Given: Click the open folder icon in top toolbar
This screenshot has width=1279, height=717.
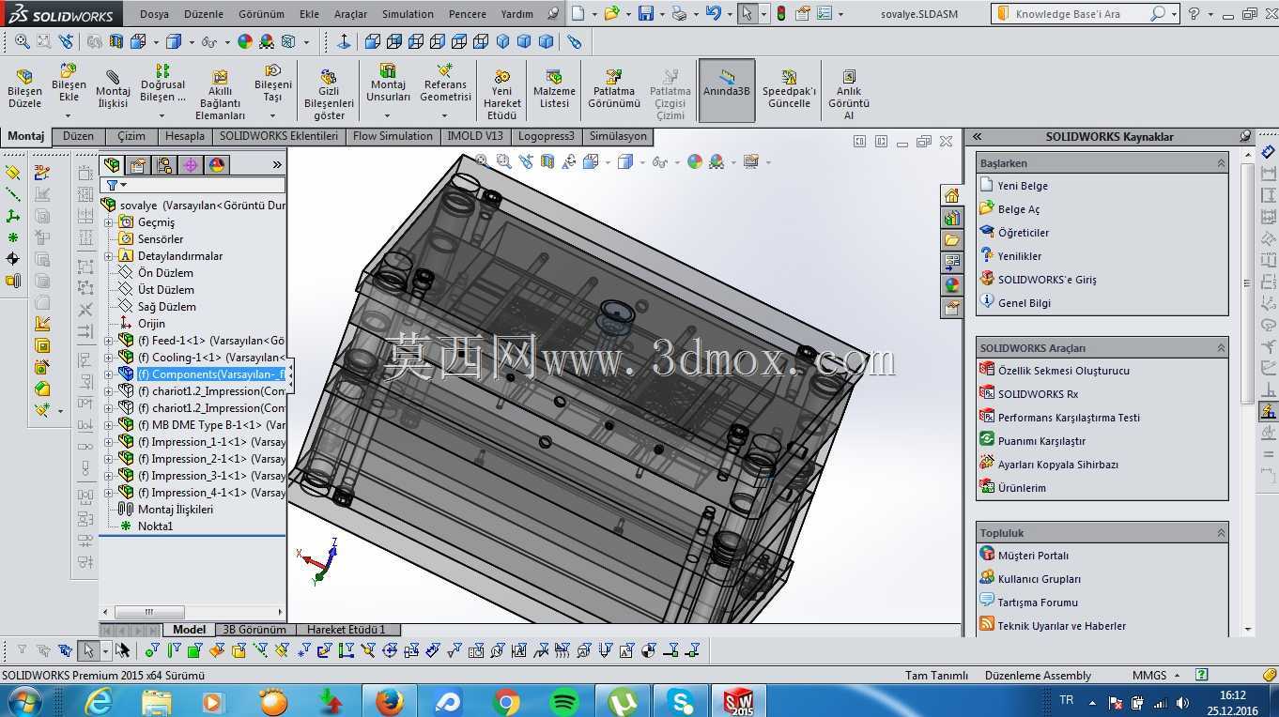Looking at the screenshot, I should click(x=611, y=14).
